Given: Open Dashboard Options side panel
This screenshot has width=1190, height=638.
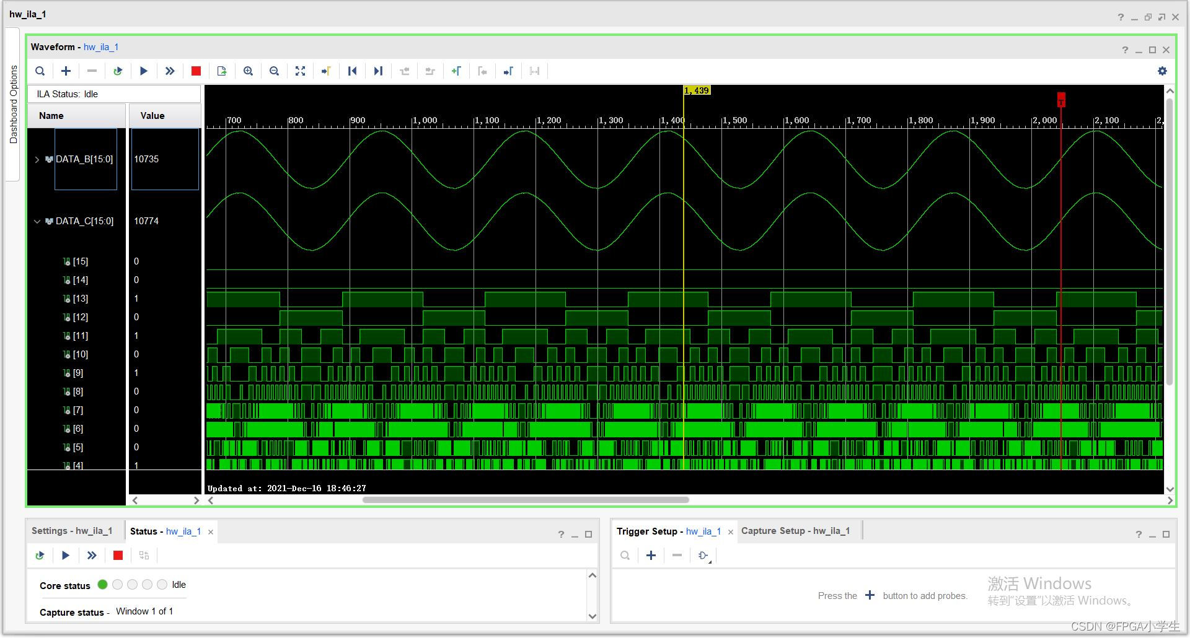Looking at the screenshot, I should [x=14, y=104].
